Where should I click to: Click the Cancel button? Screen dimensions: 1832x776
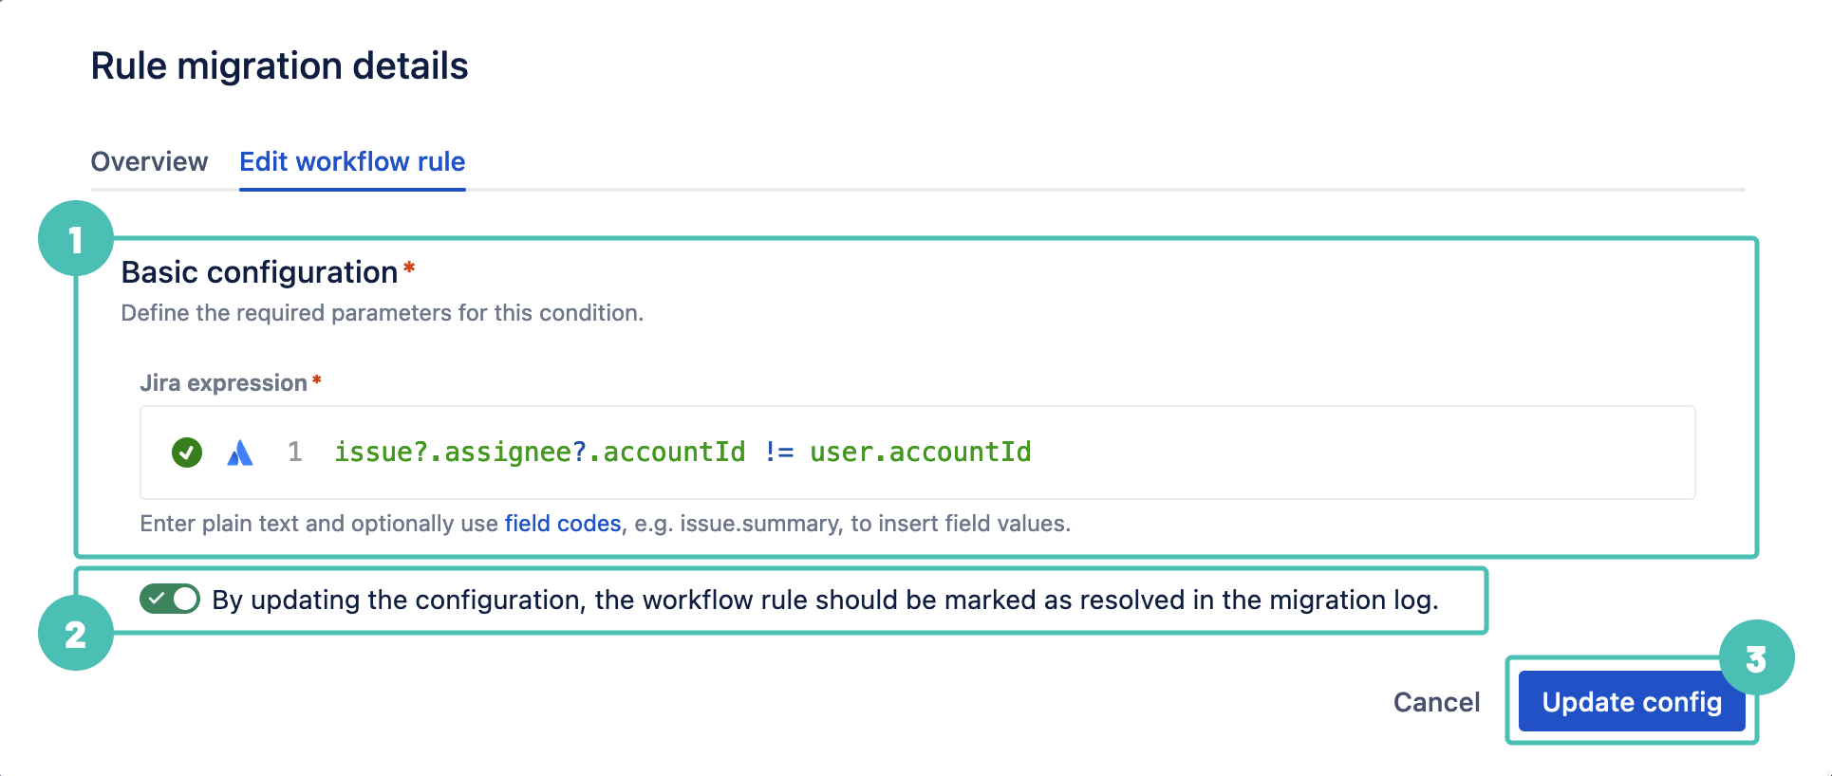click(x=1436, y=702)
